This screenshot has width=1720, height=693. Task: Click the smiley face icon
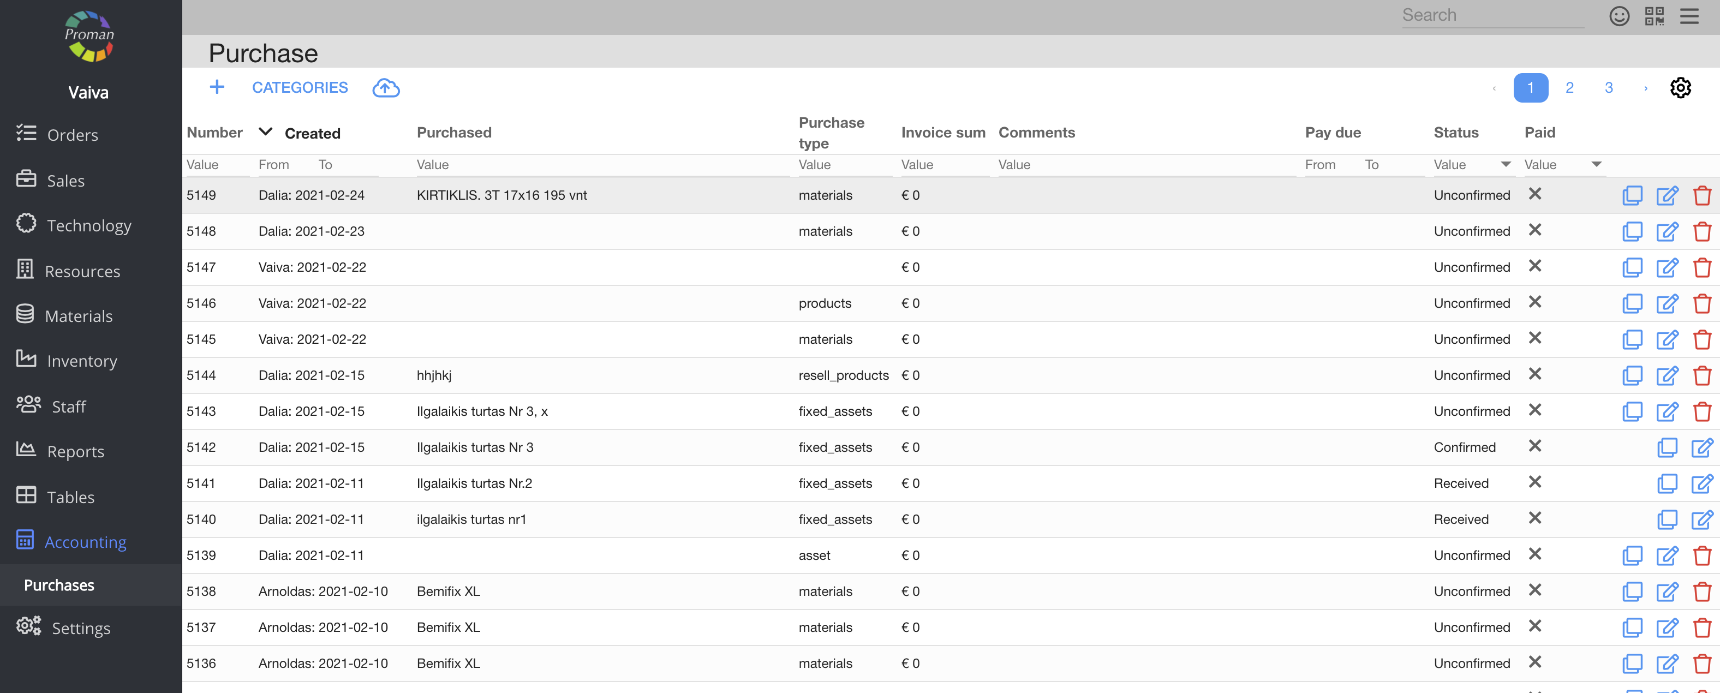(x=1619, y=15)
